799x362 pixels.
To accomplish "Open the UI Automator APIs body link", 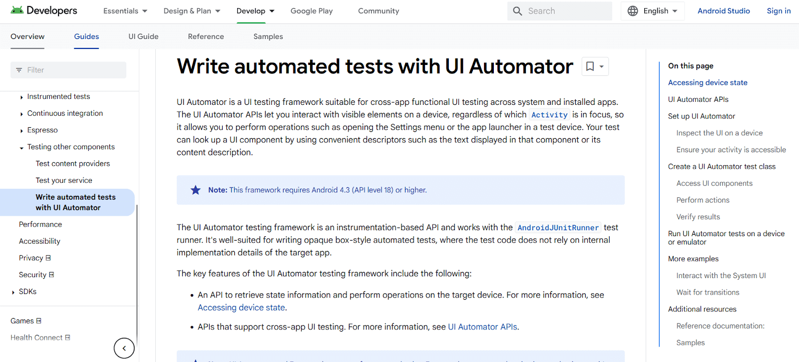I will (482, 327).
